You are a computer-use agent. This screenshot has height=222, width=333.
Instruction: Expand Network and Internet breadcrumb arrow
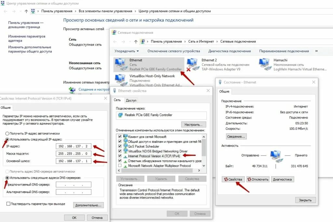click(x=217, y=41)
